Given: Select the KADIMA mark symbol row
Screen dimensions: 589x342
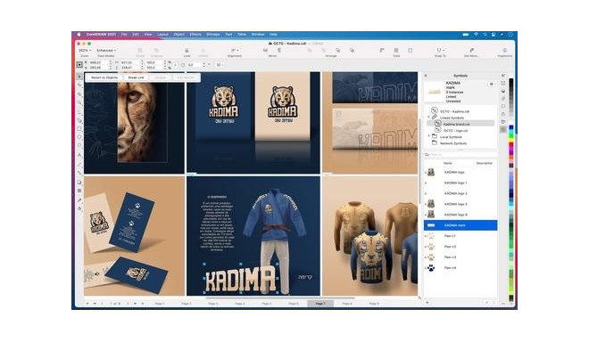Looking at the screenshot, I should (x=460, y=225).
